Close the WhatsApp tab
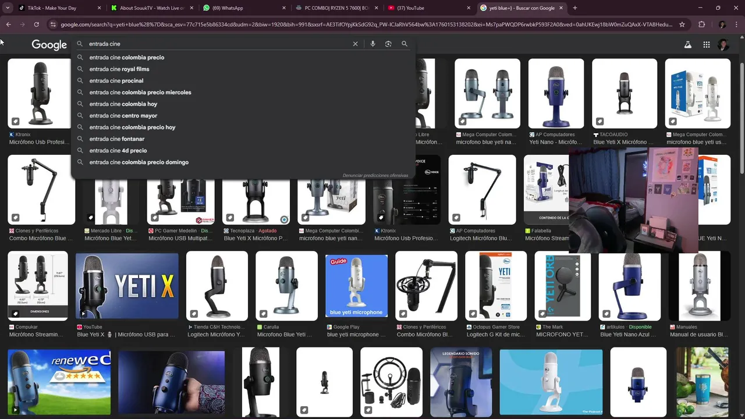The height and width of the screenshot is (419, 745). pos(284,8)
